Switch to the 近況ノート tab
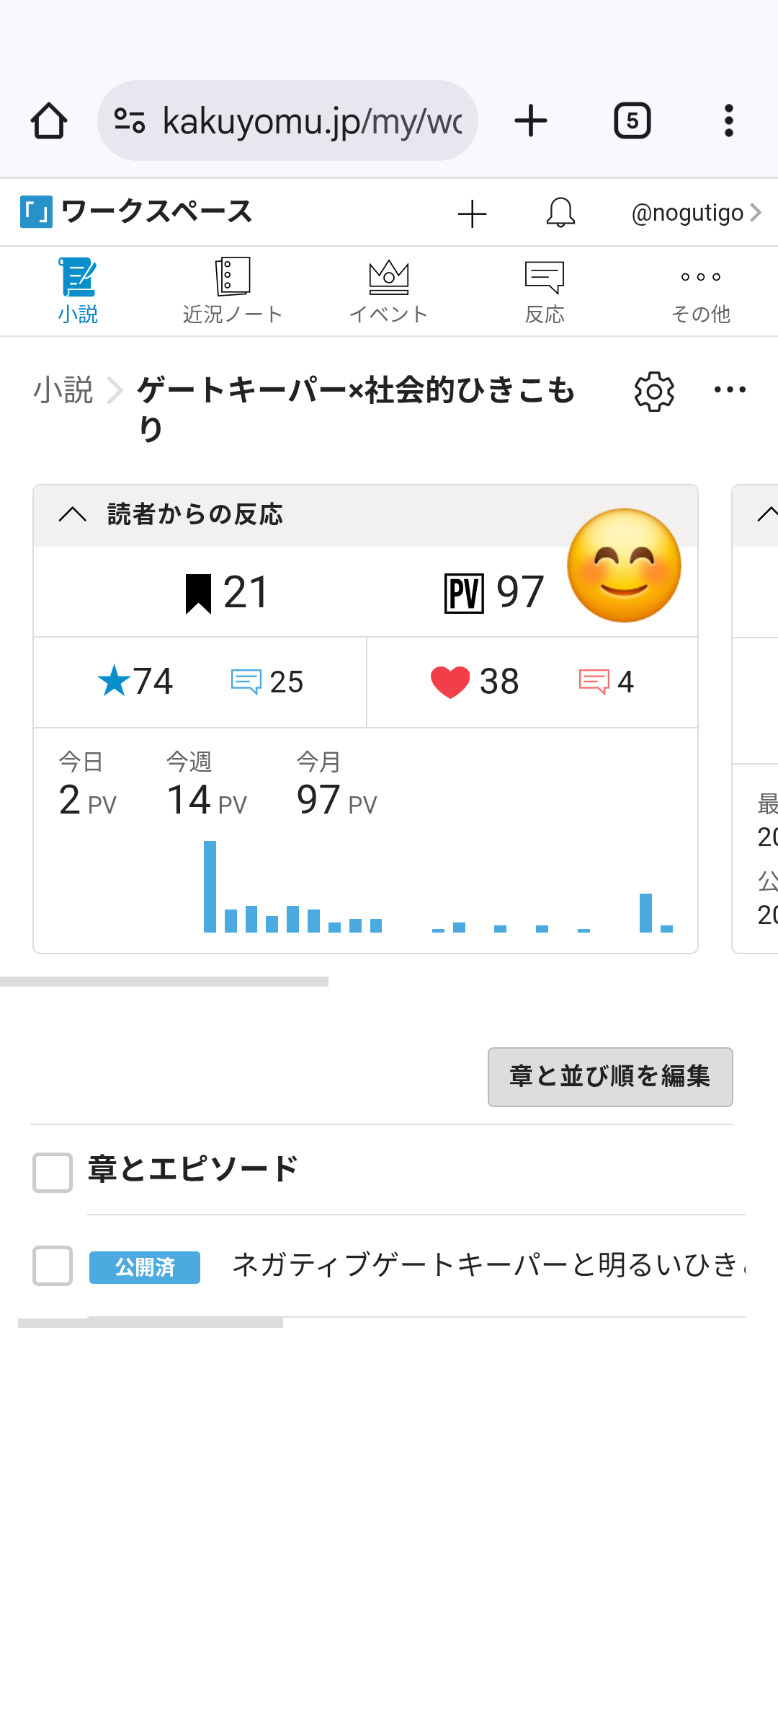The image size is (778, 1731). 232,291
